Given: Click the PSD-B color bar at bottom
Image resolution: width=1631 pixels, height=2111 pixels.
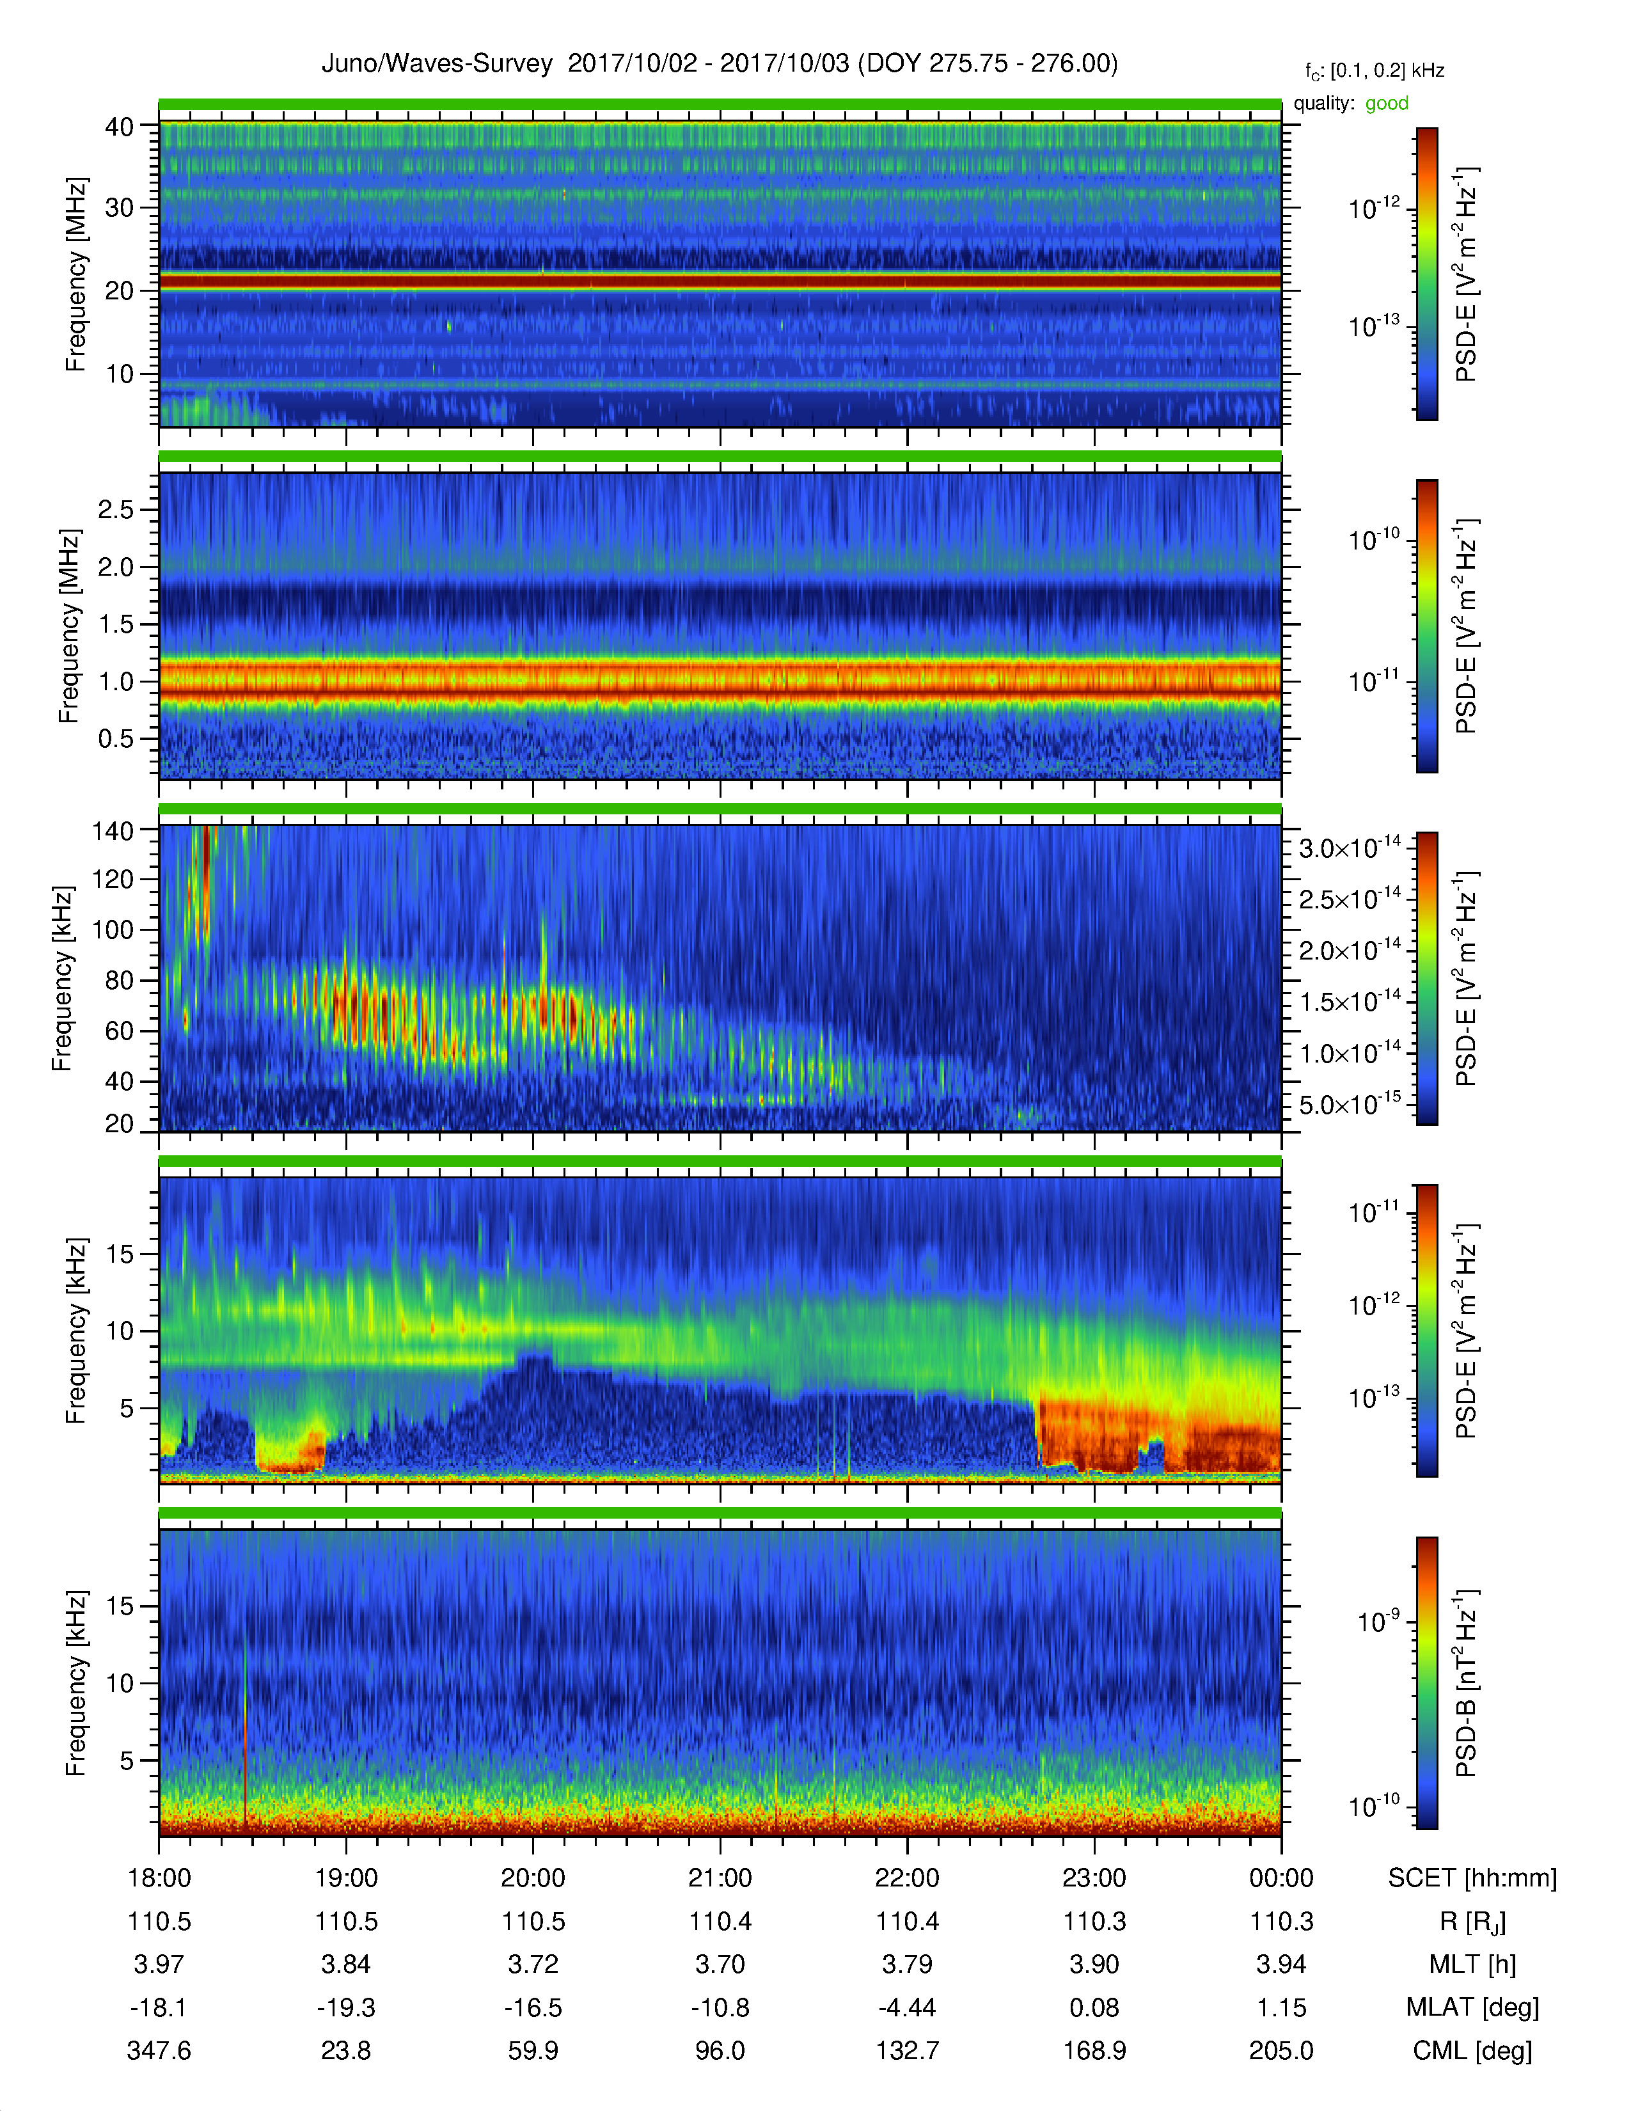Looking at the screenshot, I should click(1426, 1683).
